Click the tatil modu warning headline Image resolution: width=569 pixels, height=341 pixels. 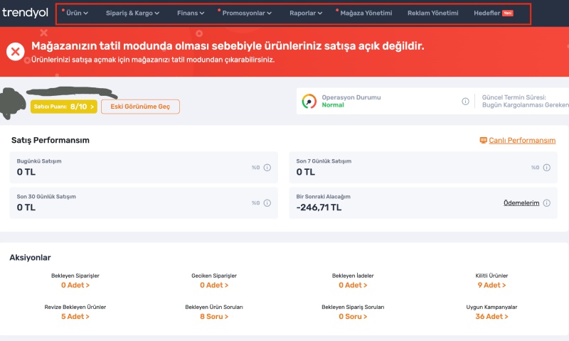(228, 46)
